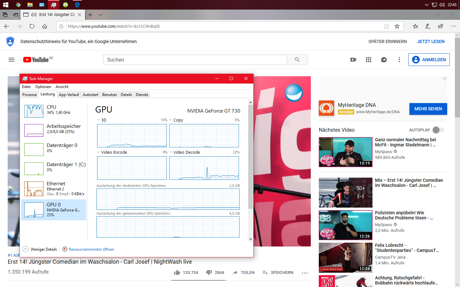Go to browser home page

point(45,26)
